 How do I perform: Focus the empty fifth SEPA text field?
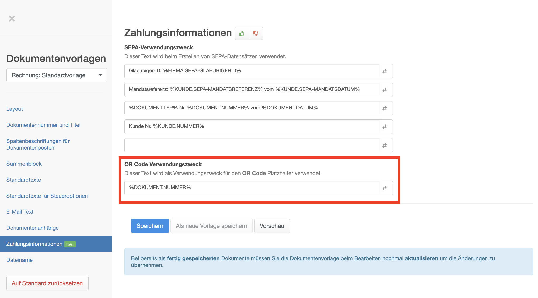(252, 145)
